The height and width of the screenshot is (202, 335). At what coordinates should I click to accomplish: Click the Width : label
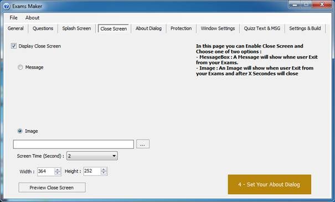(27, 172)
